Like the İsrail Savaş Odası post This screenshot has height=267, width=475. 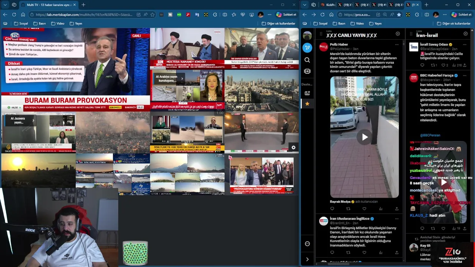[443, 65]
